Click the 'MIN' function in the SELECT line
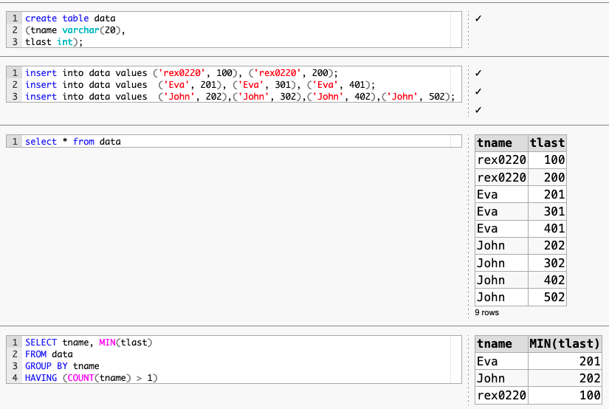 point(107,343)
